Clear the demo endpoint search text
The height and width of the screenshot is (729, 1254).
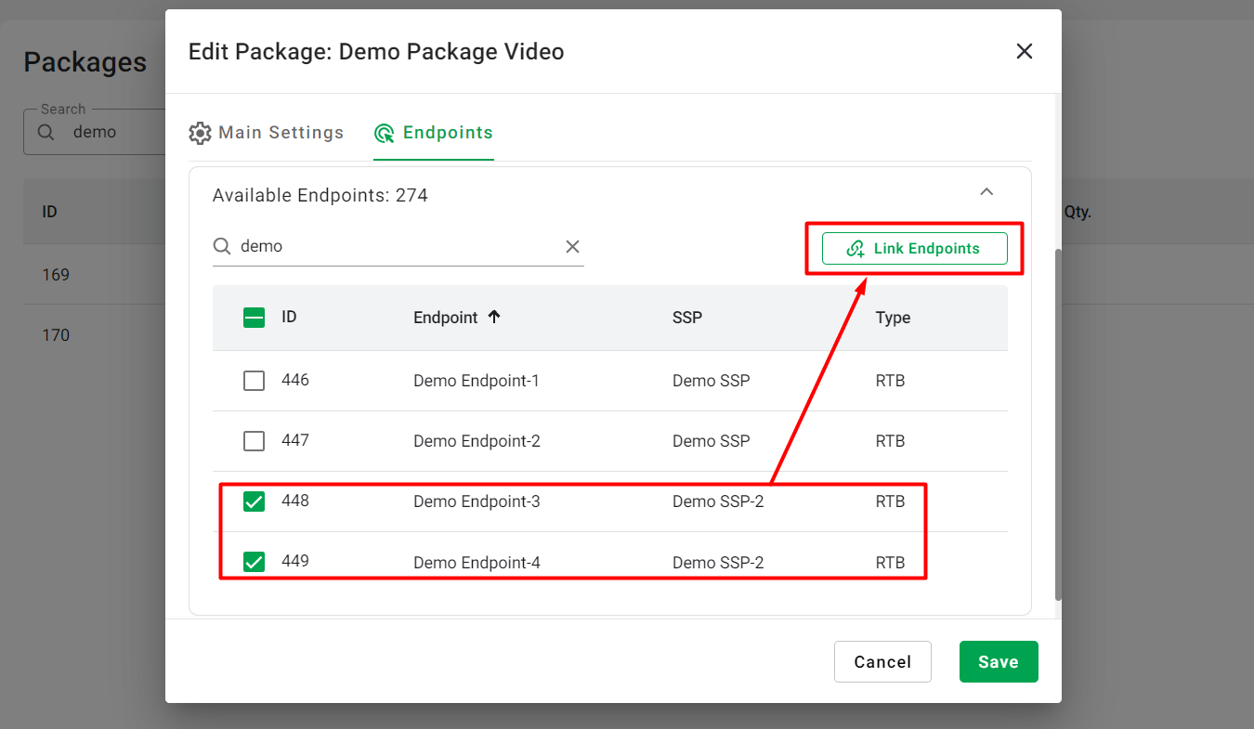click(572, 247)
